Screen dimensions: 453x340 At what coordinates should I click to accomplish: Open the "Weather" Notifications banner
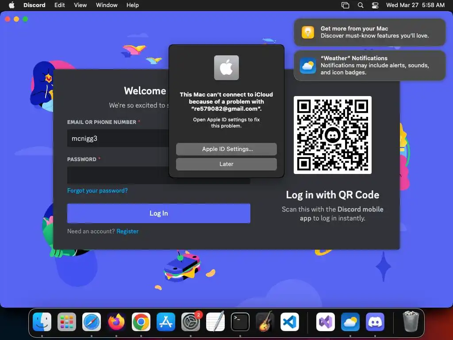pyautogui.click(x=369, y=66)
